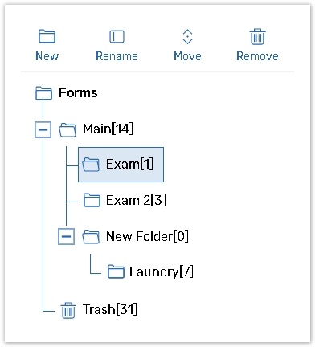Collapse the New Folder node
Viewport: 315px width, 347px height.
point(66,236)
